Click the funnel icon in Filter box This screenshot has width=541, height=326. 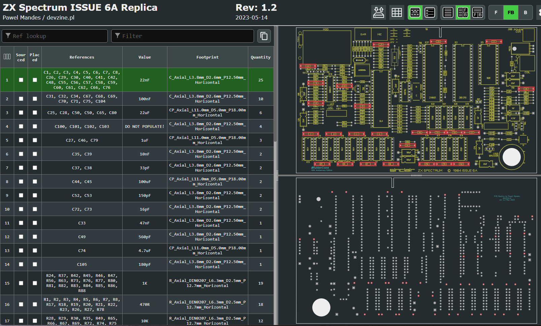click(118, 36)
